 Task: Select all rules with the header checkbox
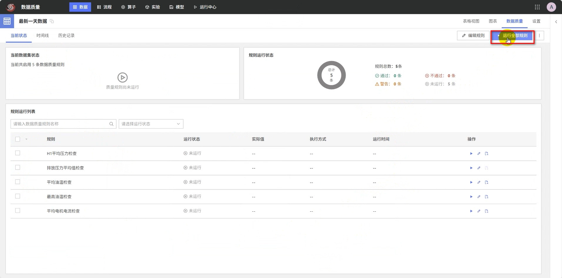pos(18,139)
